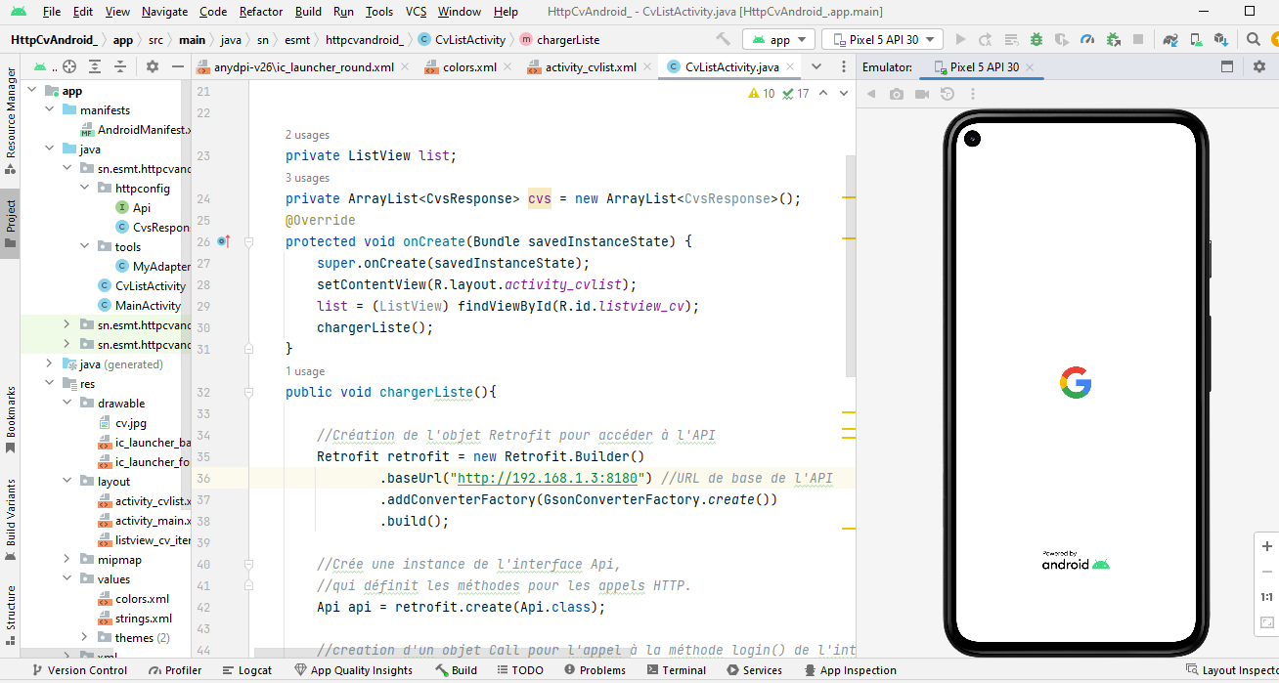Sync project with Gradle files

click(x=1169, y=39)
